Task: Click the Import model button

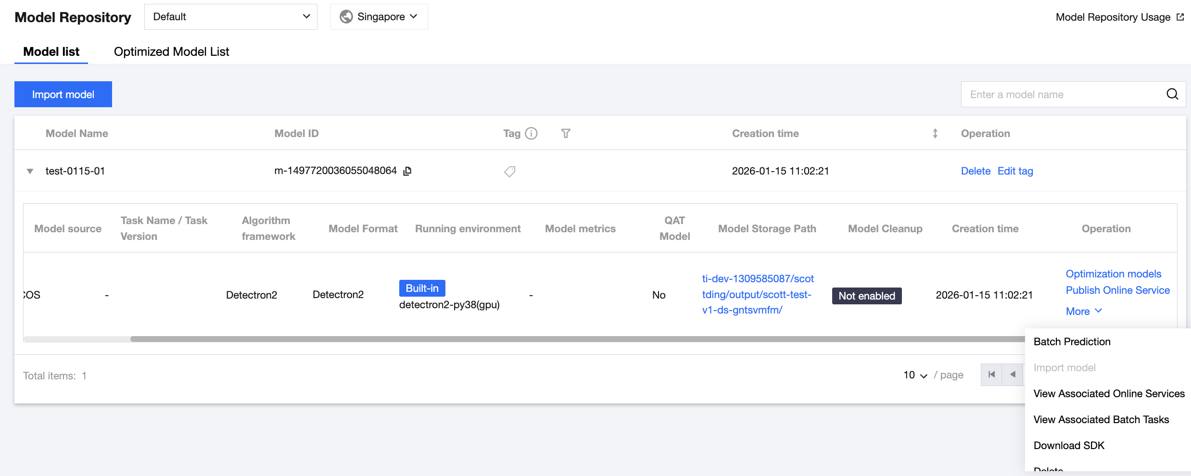Action: pyautogui.click(x=63, y=94)
